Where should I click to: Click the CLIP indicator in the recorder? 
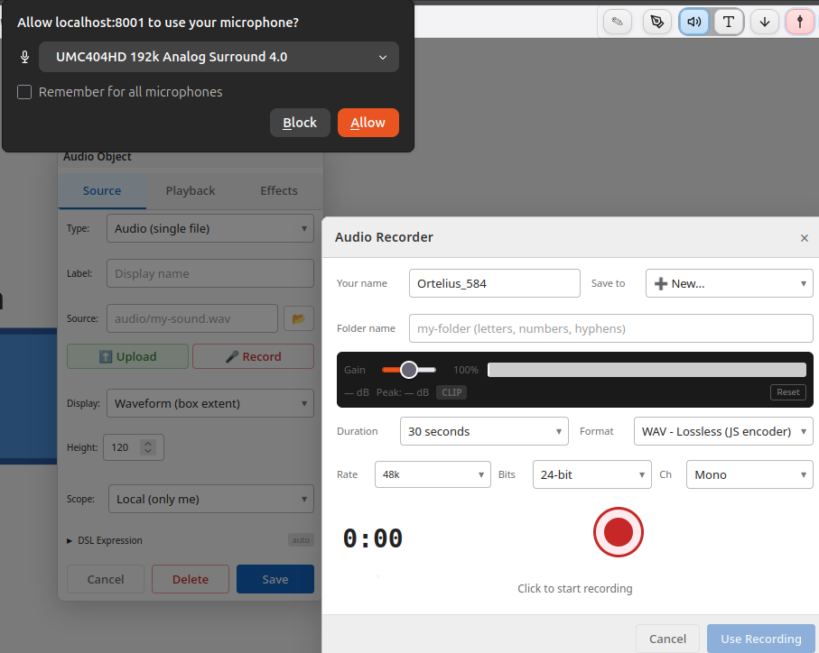[451, 392]
